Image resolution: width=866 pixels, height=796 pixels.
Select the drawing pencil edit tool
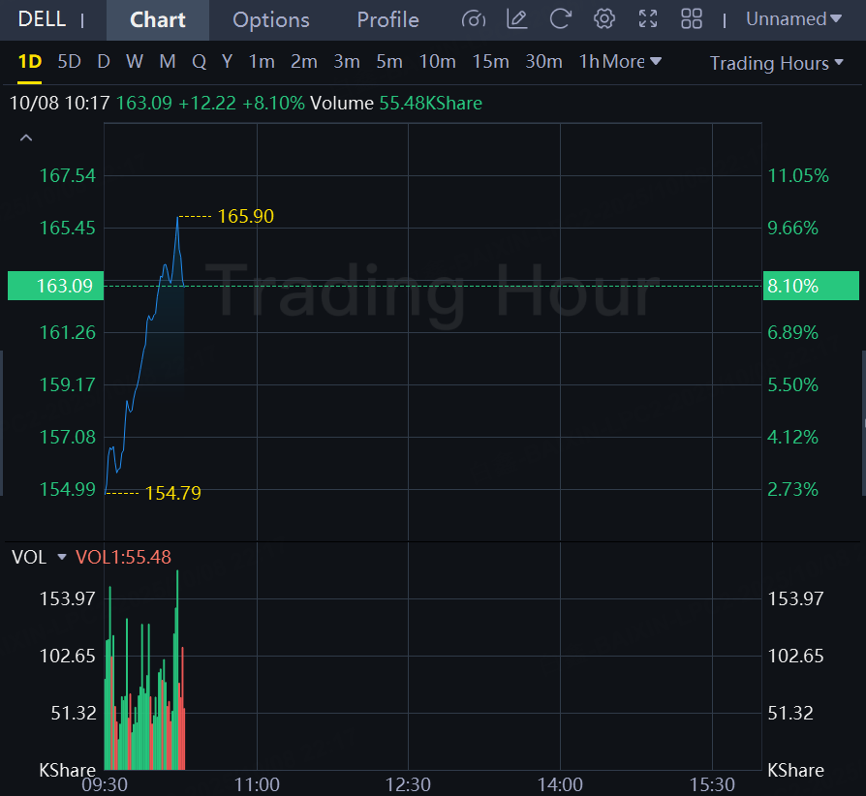click(x=517, y=19)
